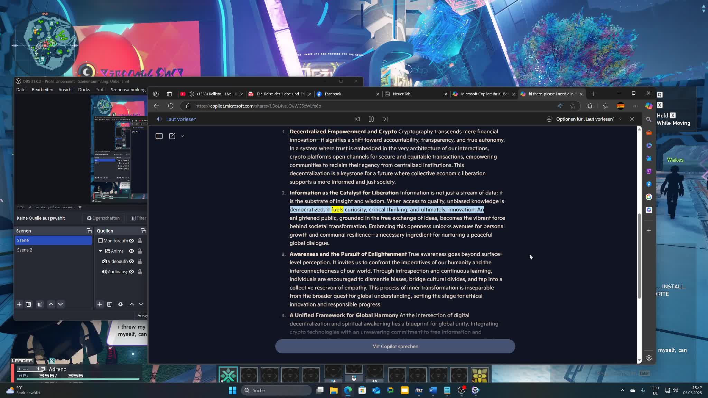Hide the Monitoraufnahme source
Screen dimensions: 708x398
tap(131, 241)
